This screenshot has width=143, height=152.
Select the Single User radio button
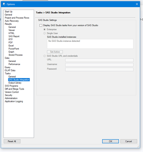point(45,33)
